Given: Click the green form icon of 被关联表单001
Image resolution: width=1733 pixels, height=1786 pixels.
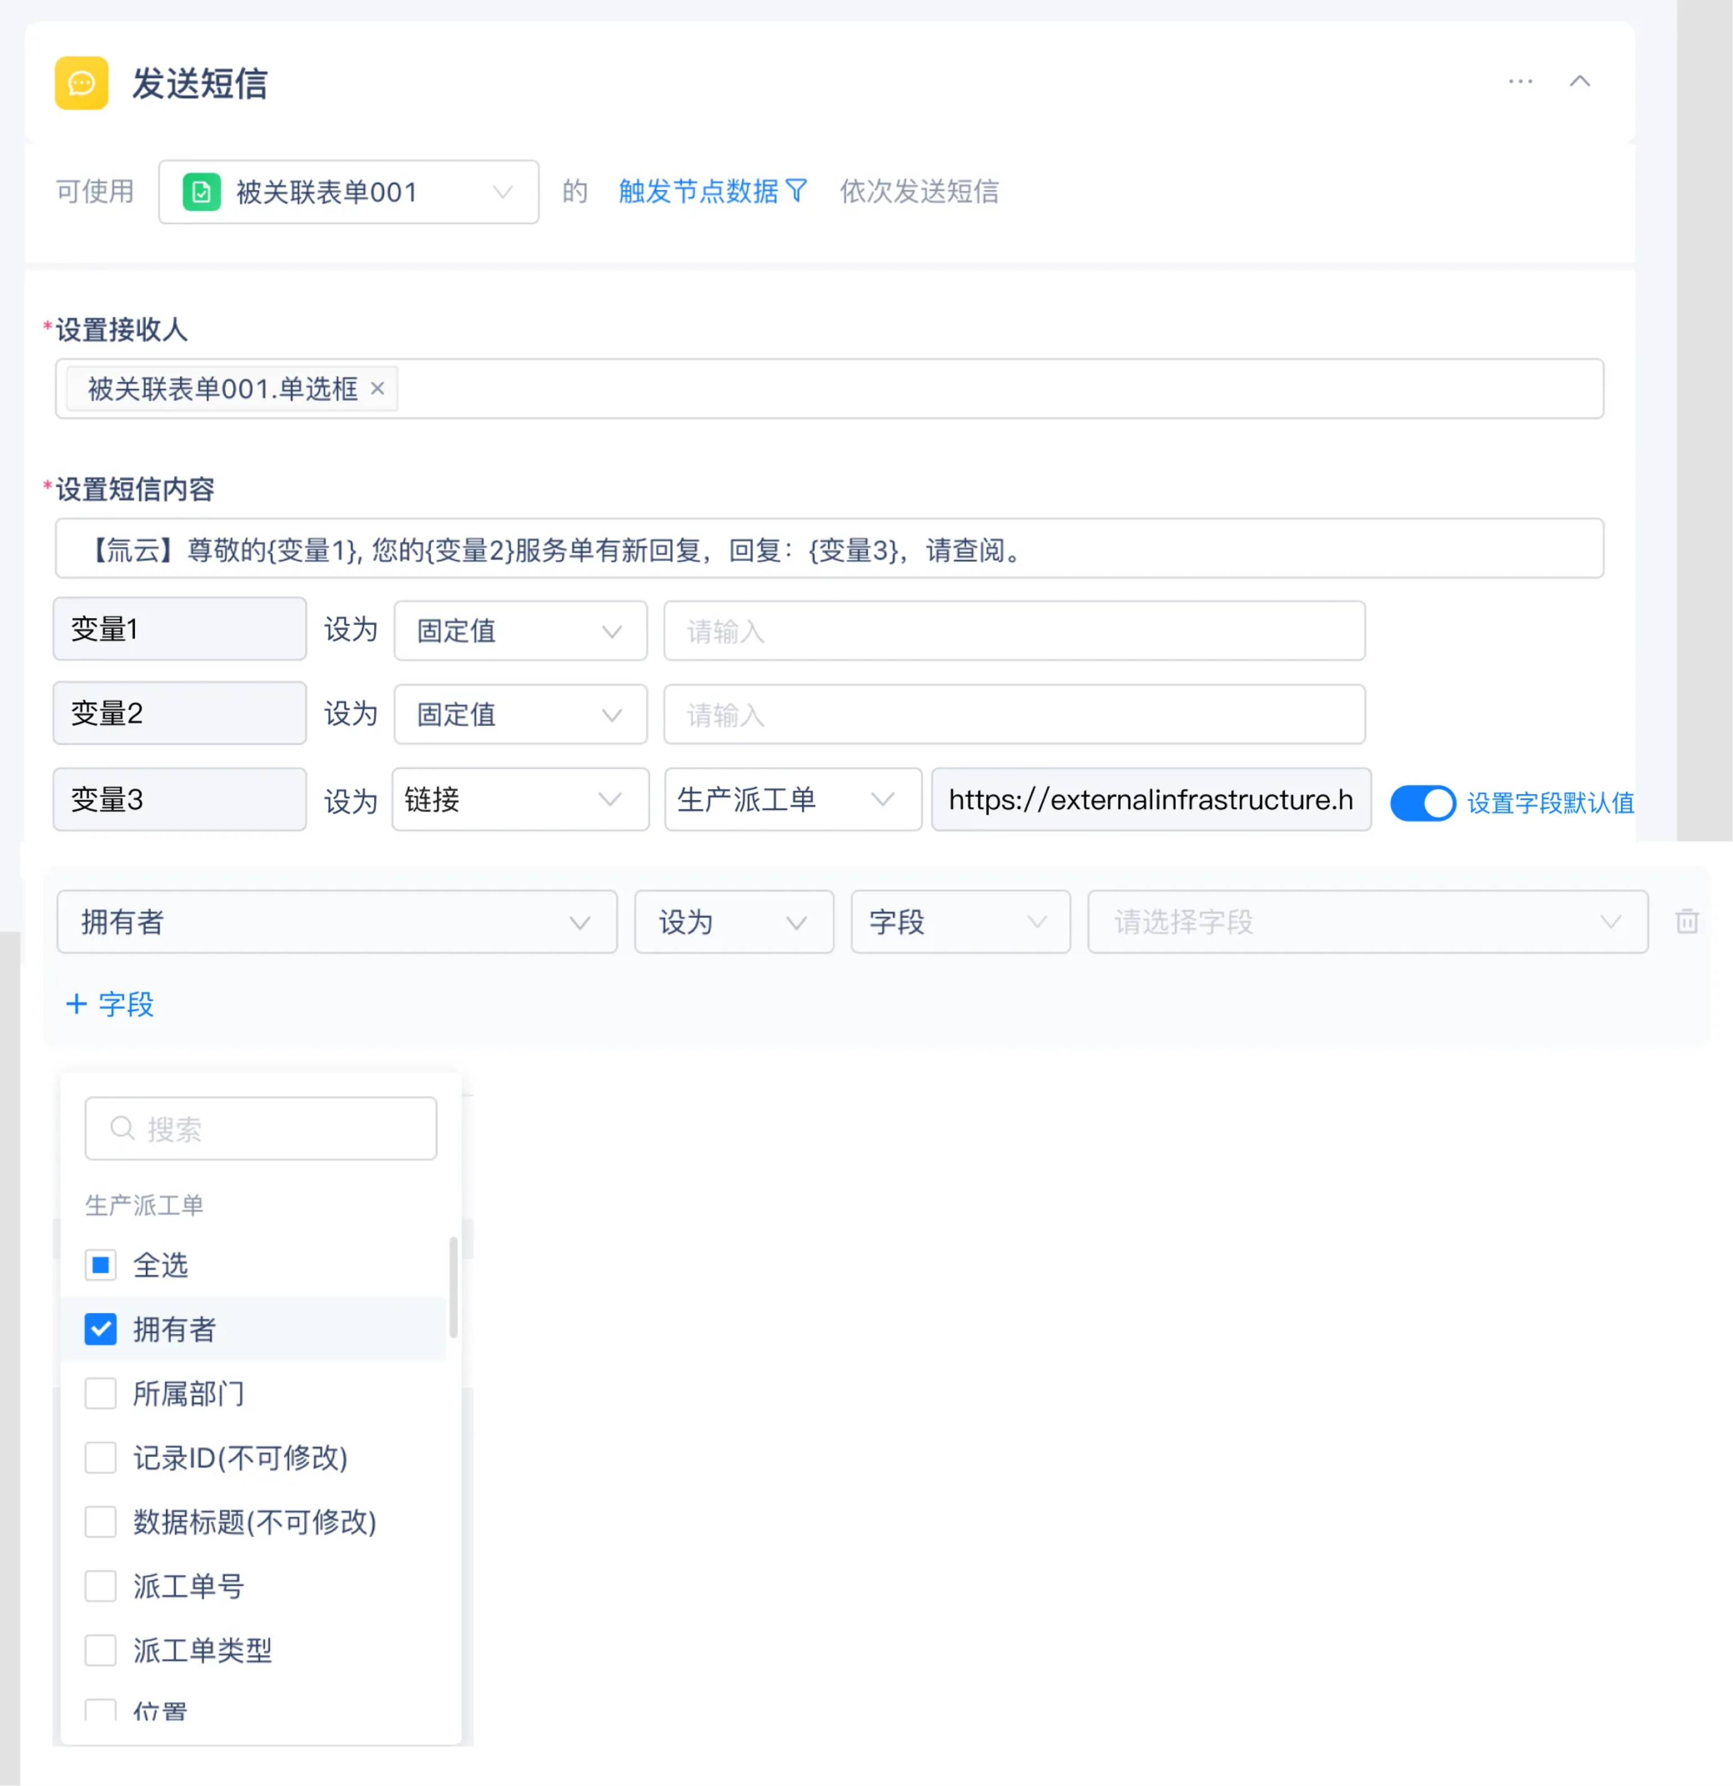Looking at the screenshot, I should click(x=201, y=193).
